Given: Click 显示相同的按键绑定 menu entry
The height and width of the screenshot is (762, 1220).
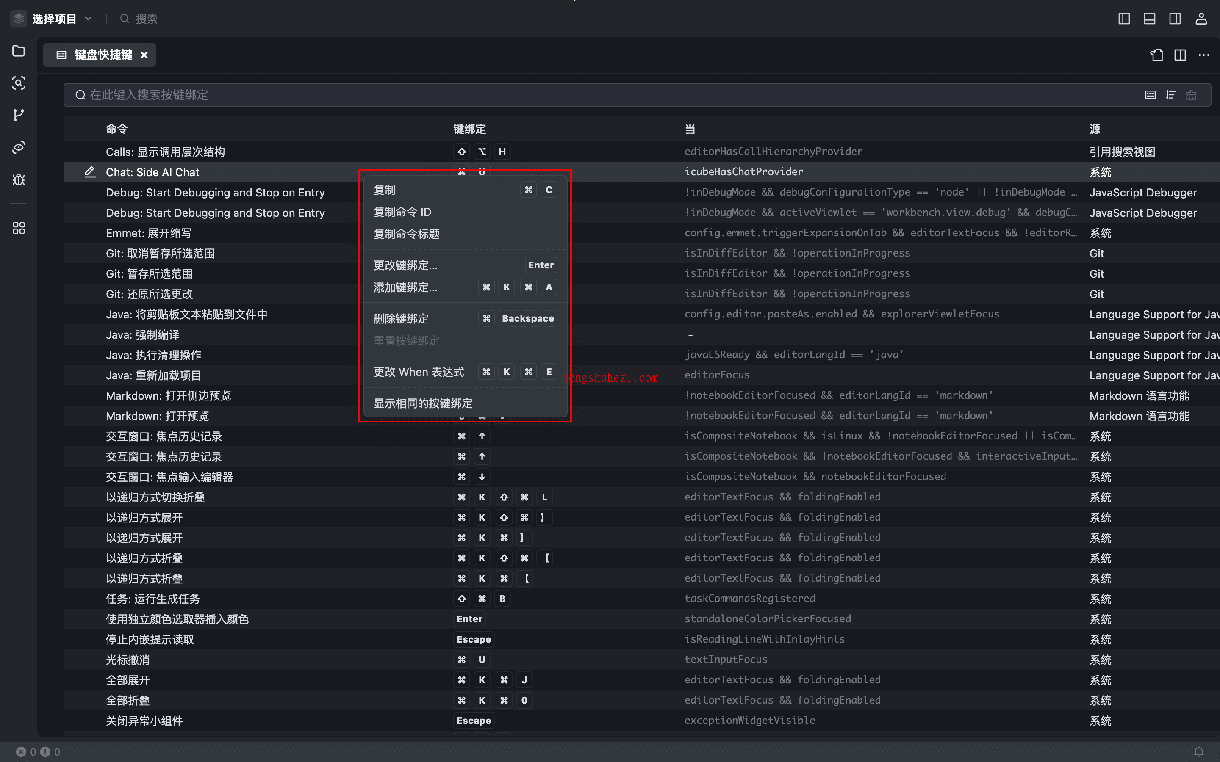Looking at the screenshot, I should [423, 403].
